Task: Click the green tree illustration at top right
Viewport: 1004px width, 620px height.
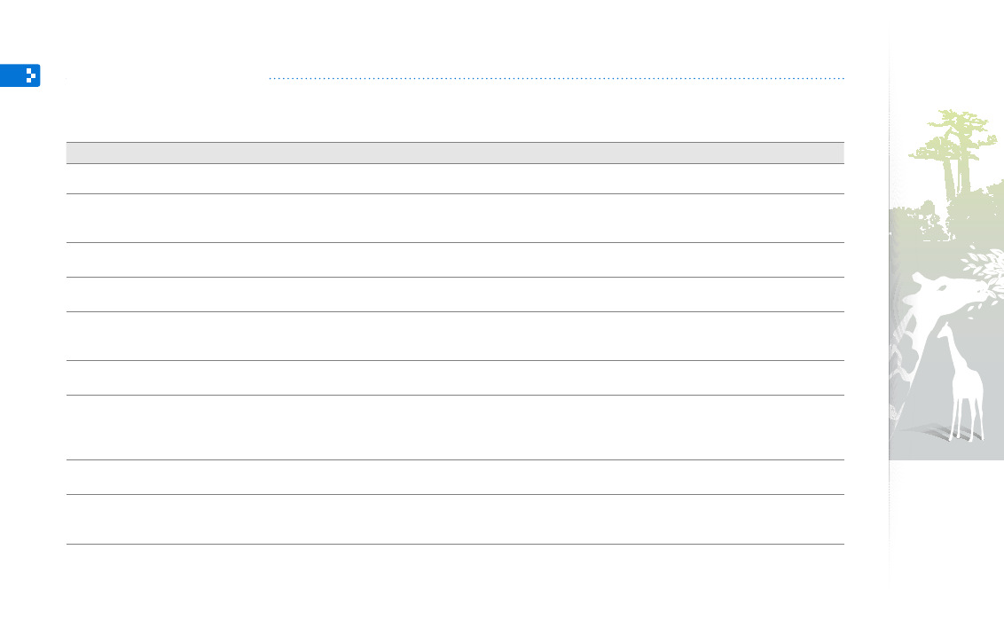Action: (953, 153)
